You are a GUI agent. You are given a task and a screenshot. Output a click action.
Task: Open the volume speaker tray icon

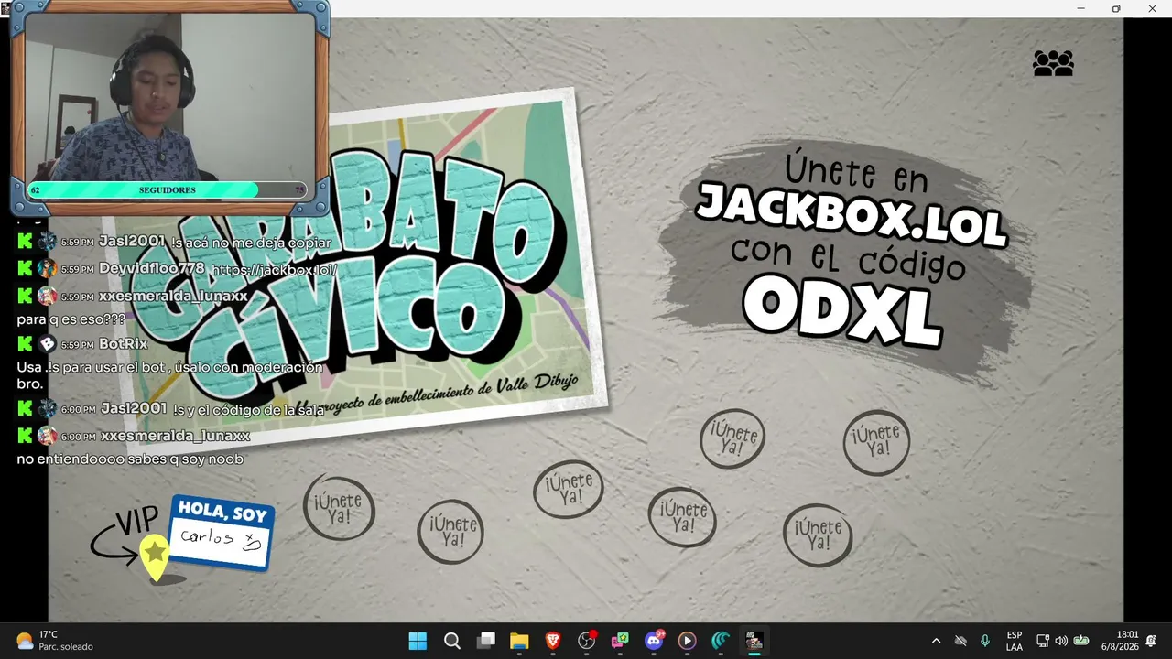point(1061,641)
